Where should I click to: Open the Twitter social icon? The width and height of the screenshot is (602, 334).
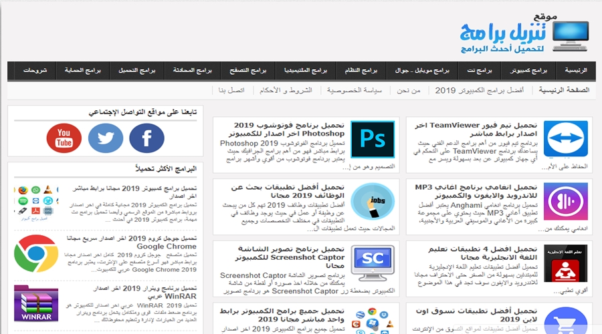click(106, 138)
